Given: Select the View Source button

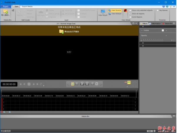Looking at the screenshot, I should click(115, 10).
